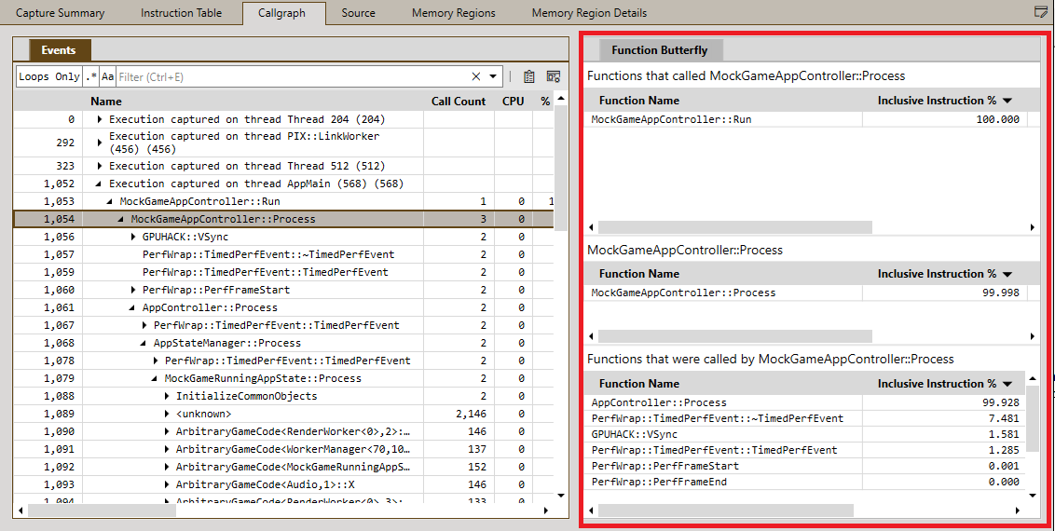Collapse the AppMain (568) thread row

tap(100, 184)
